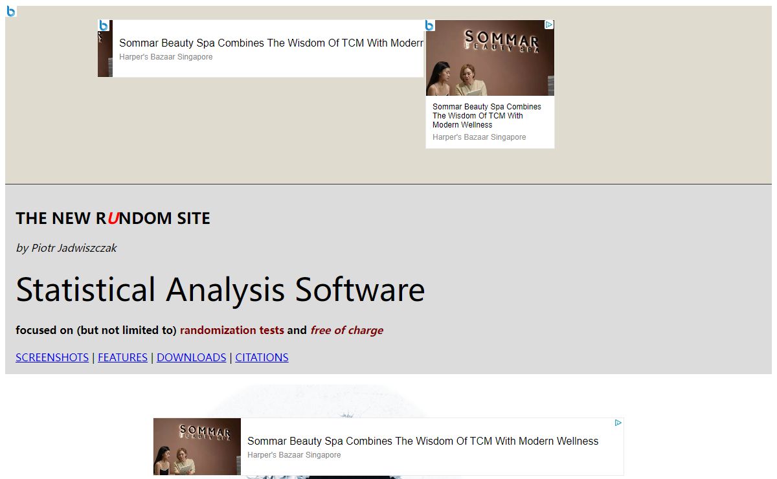Click the bottom banner ad thumbnail image
Image resolution: width=777 pixels, height=479 pixels.
(197, 447)
